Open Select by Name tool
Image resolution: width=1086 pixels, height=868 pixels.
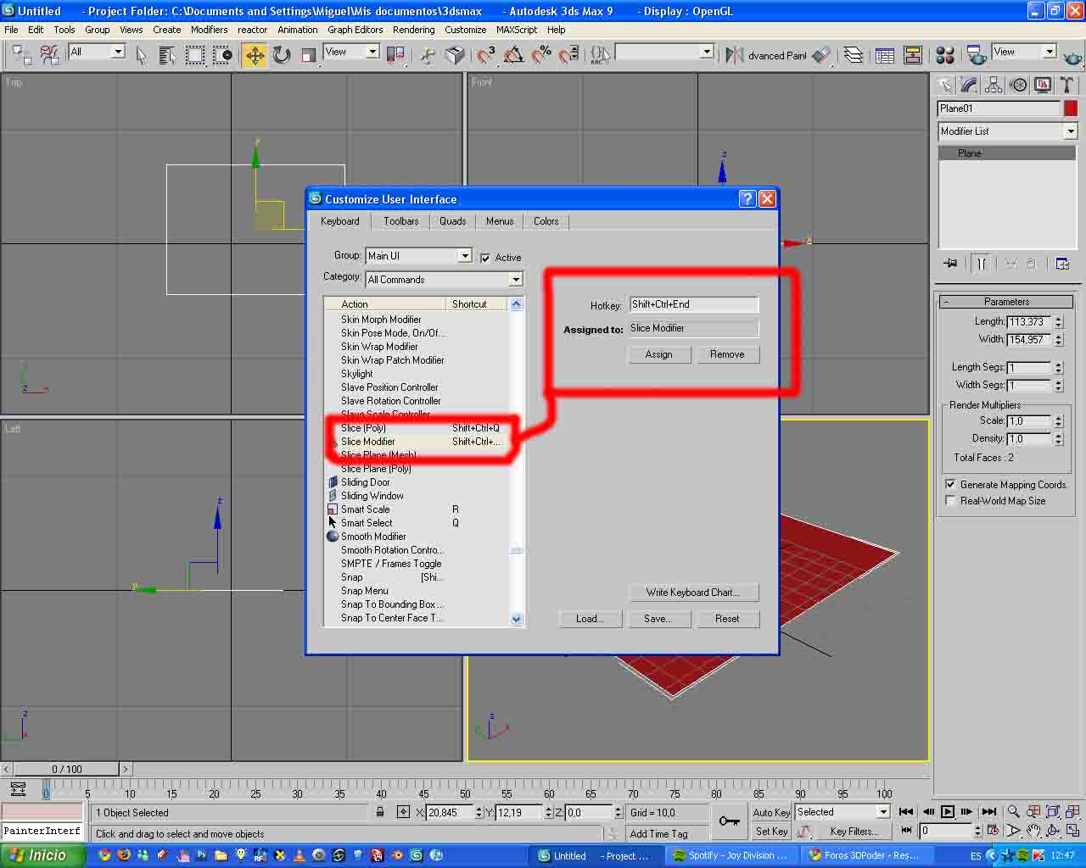point(167,55)
